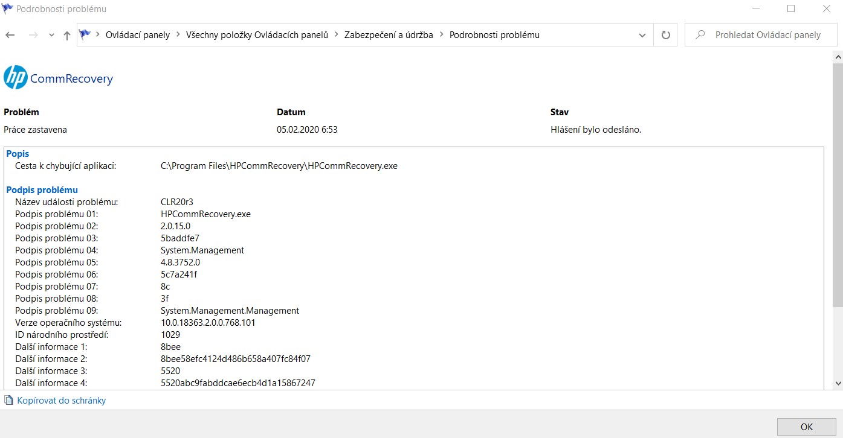The image size is (843, 438).
Task: Open address bar history dropdown
Action: (x=642, y=35)
